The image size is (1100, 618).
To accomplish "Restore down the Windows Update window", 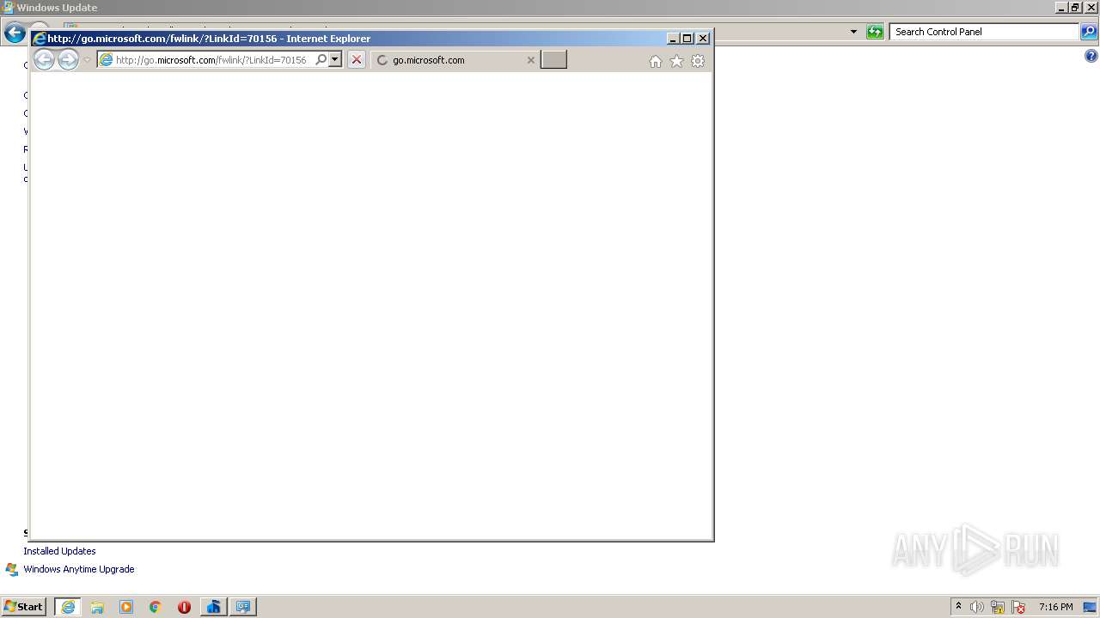I will click(x=1075, y=8).
